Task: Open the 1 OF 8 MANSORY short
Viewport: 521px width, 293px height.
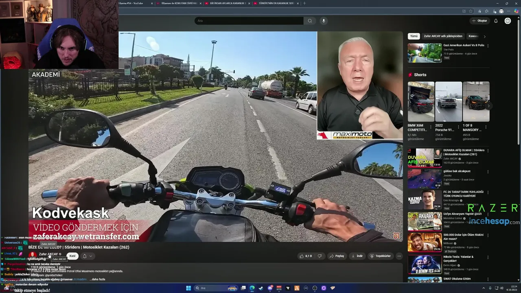Action: click(476, 102)
